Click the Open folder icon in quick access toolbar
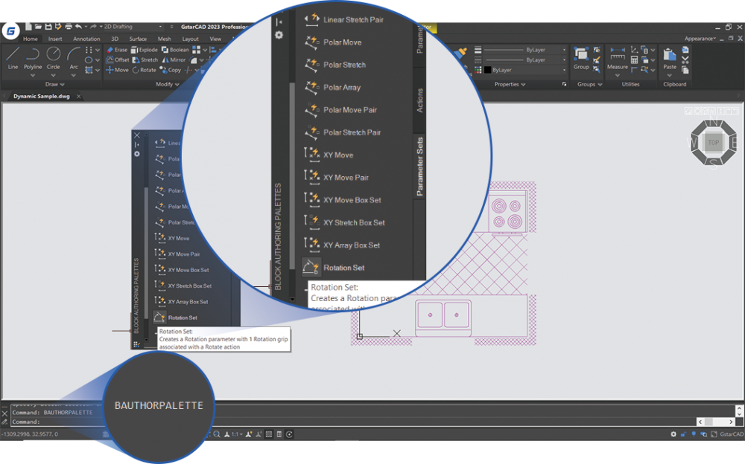 pos(38,27)
